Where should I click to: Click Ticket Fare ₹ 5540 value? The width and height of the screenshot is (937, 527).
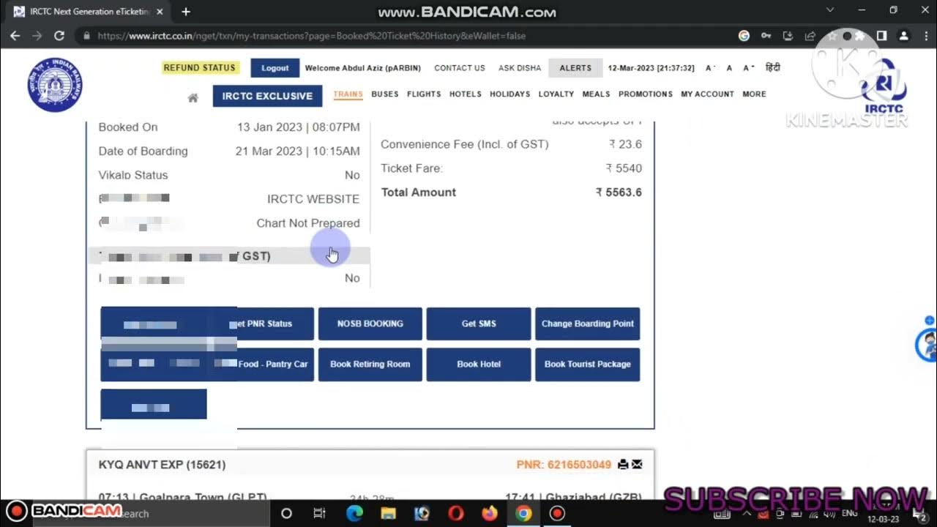tap(624, 168)
